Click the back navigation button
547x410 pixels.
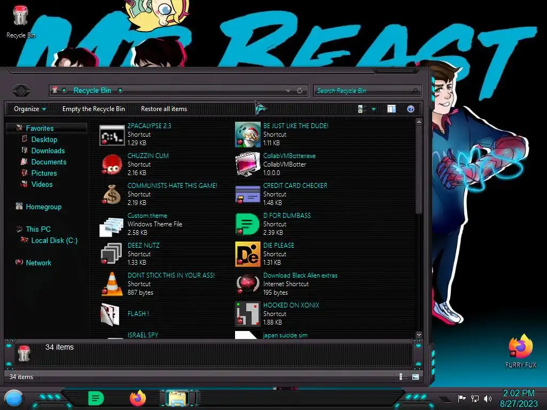[x=21, y=91]
